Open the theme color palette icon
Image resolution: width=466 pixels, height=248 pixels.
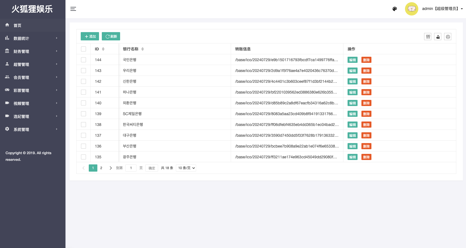click(x=395, y=9)
